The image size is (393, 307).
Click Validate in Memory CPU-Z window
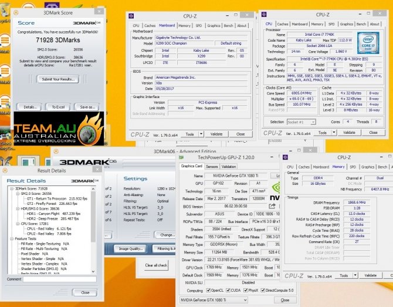pos(371,275)
